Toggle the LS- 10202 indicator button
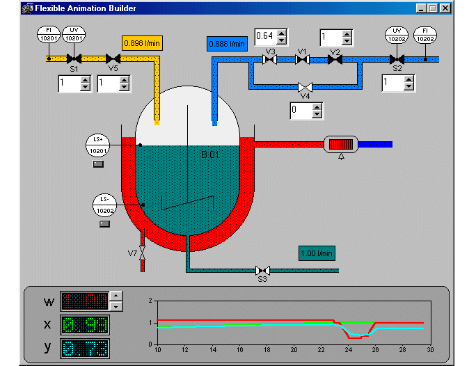The width and height of the screenshot is (476, 366). (x=105, y=224)
